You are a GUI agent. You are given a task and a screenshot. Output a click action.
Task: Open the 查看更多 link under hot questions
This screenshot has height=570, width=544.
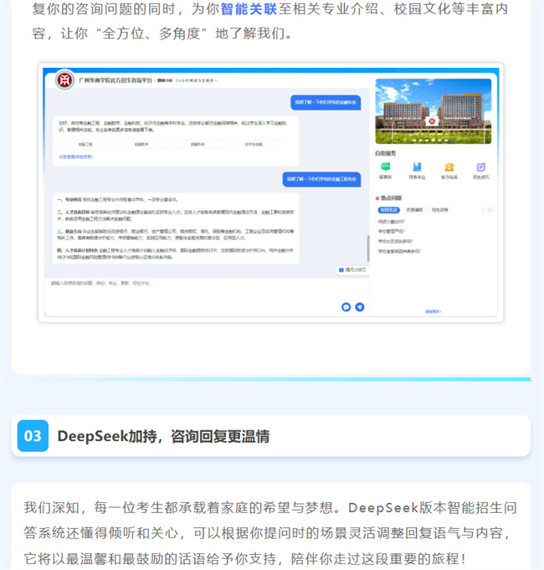pos(434,311)
